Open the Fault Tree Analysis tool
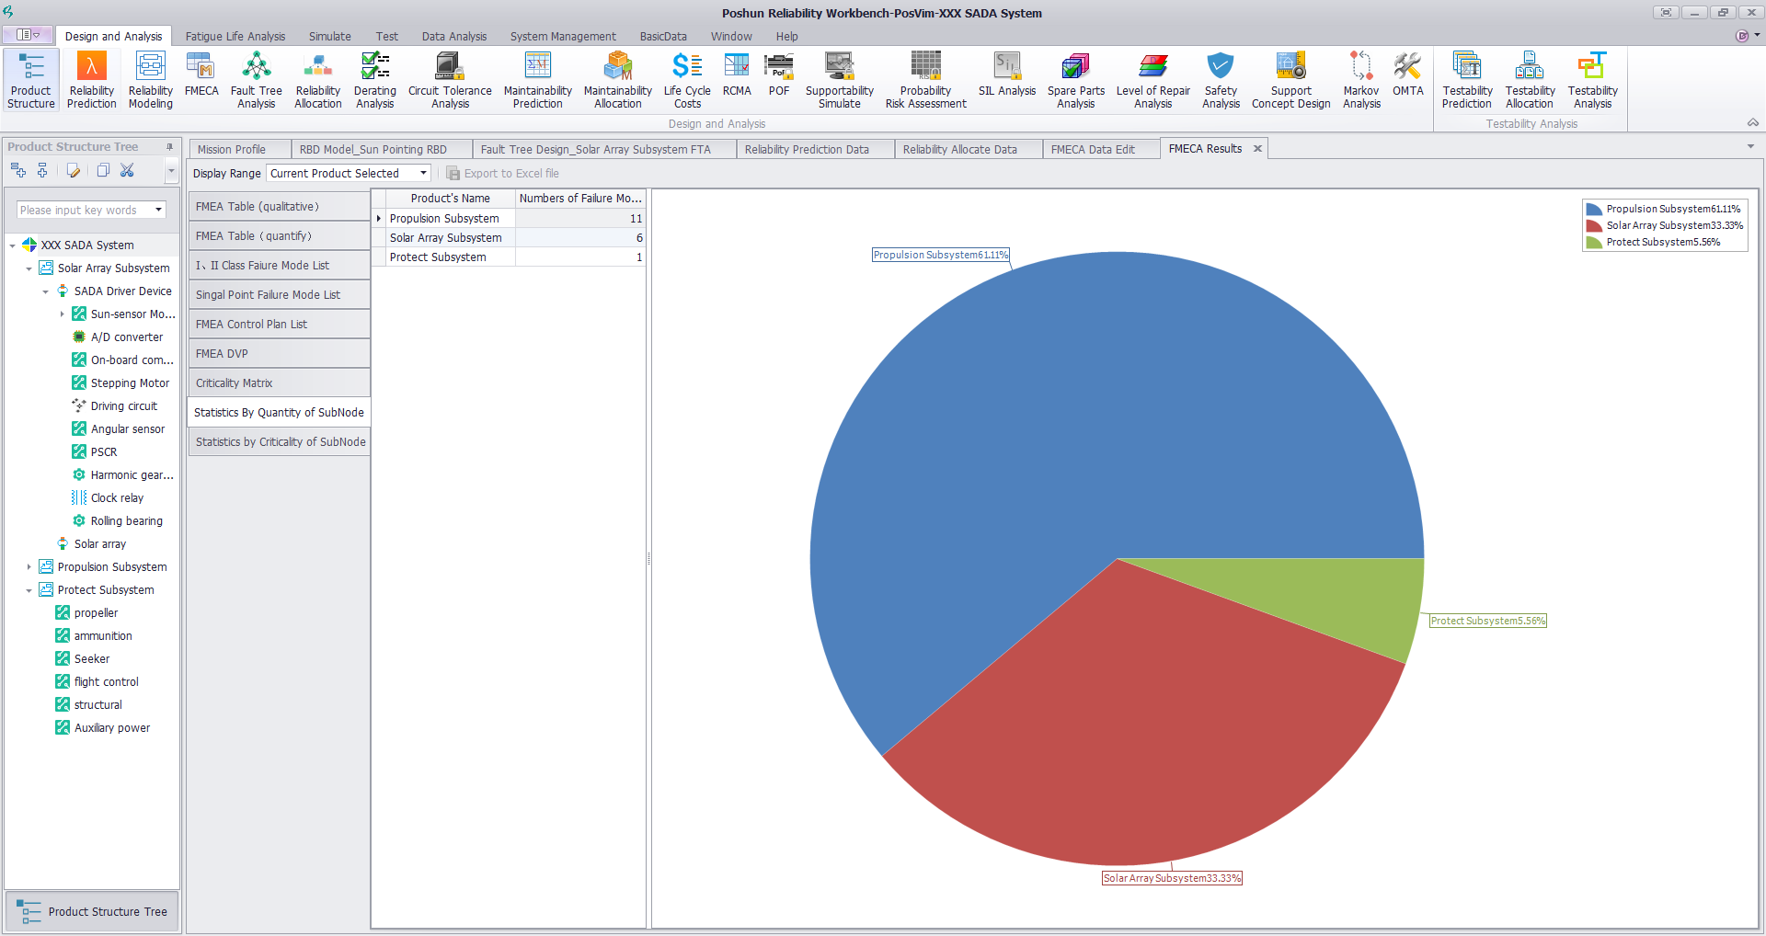This screenshot has height=936, width=1766. [256, 80]
